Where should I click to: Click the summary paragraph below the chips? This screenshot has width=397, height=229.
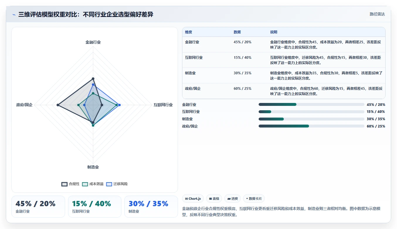282,211
